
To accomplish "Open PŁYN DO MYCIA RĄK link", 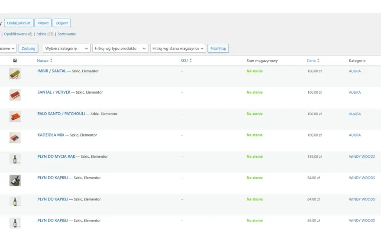I will [56, 156].
